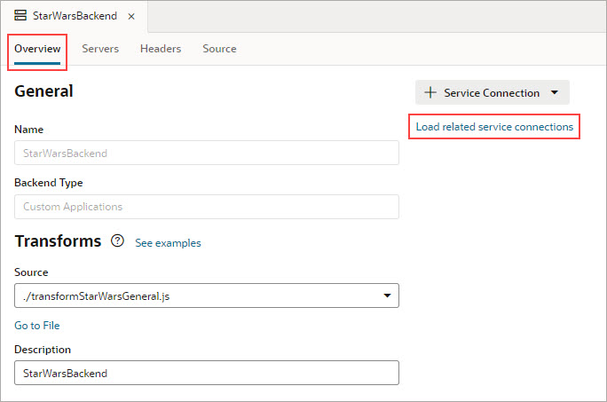
Task: Click Load related service connections link
Action: tap(494, 127)
